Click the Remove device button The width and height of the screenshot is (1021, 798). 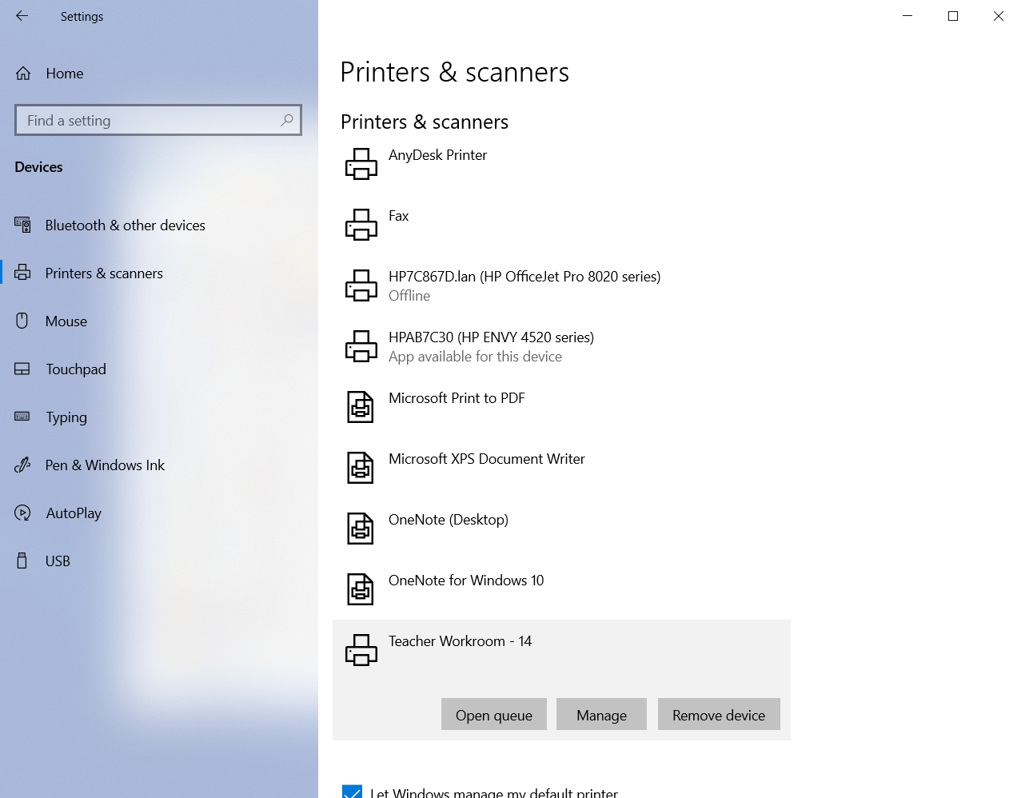(719, 714)
